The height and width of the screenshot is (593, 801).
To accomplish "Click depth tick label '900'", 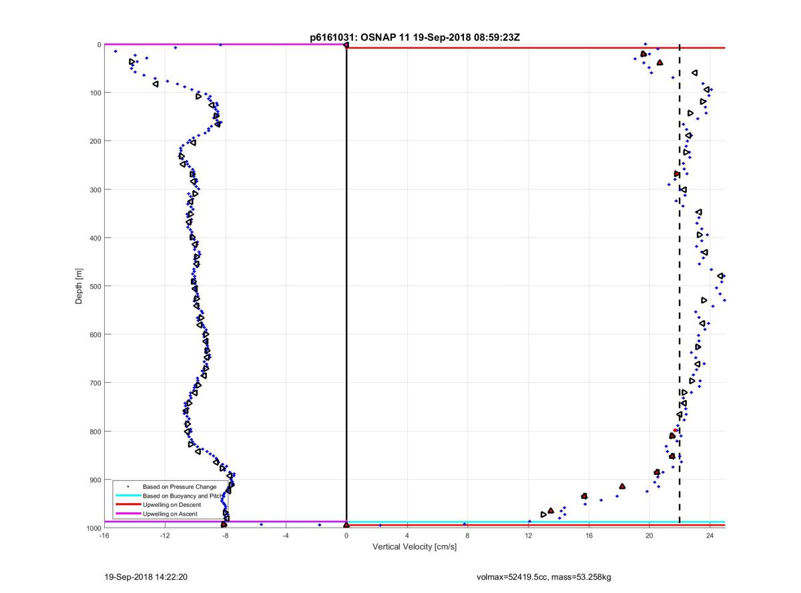I will (94, 480).
